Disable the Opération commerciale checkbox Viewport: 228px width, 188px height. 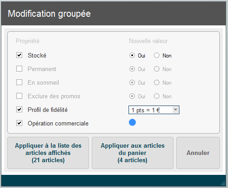tap(19, 123)
